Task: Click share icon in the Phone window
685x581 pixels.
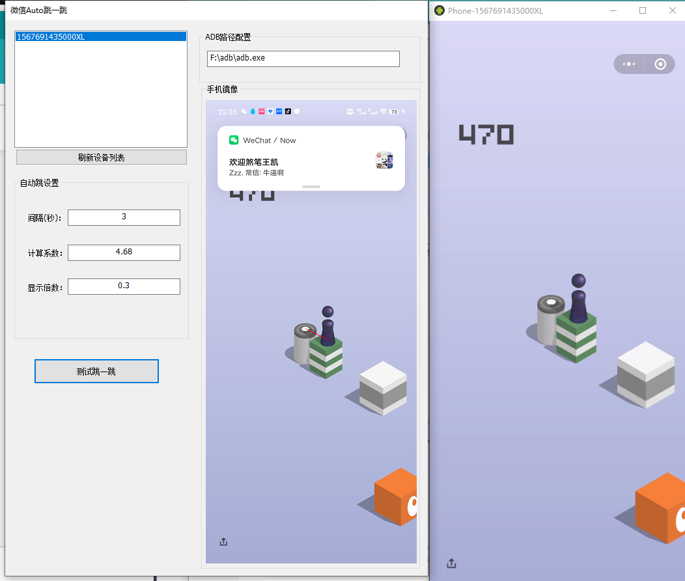Action: [452, 563]
